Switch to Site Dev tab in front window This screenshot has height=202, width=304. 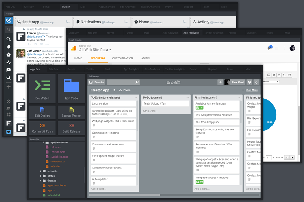click(54, 69)
